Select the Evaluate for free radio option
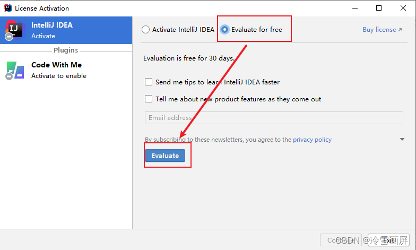 224,30
